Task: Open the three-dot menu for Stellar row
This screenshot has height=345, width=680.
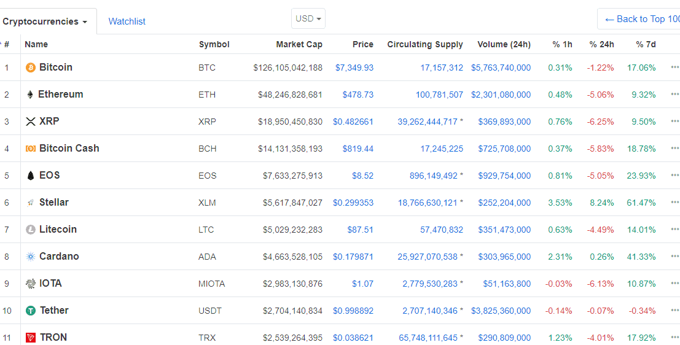Action: click(x=674, y=203)
